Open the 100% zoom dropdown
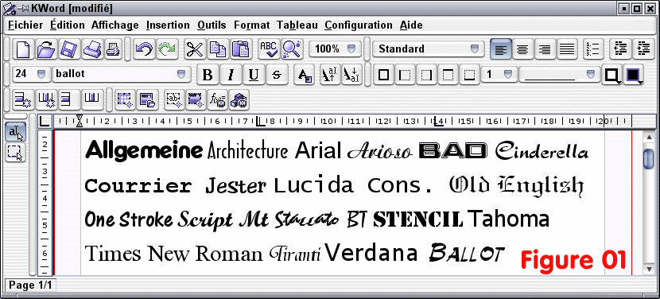This screenshot has height=299, width=660. [335, 49]
